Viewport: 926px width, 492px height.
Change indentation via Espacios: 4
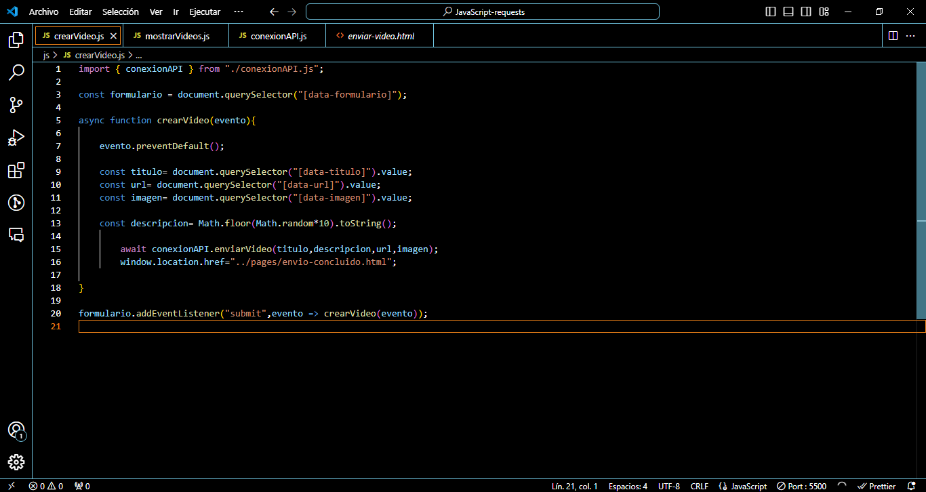point(628,486)
